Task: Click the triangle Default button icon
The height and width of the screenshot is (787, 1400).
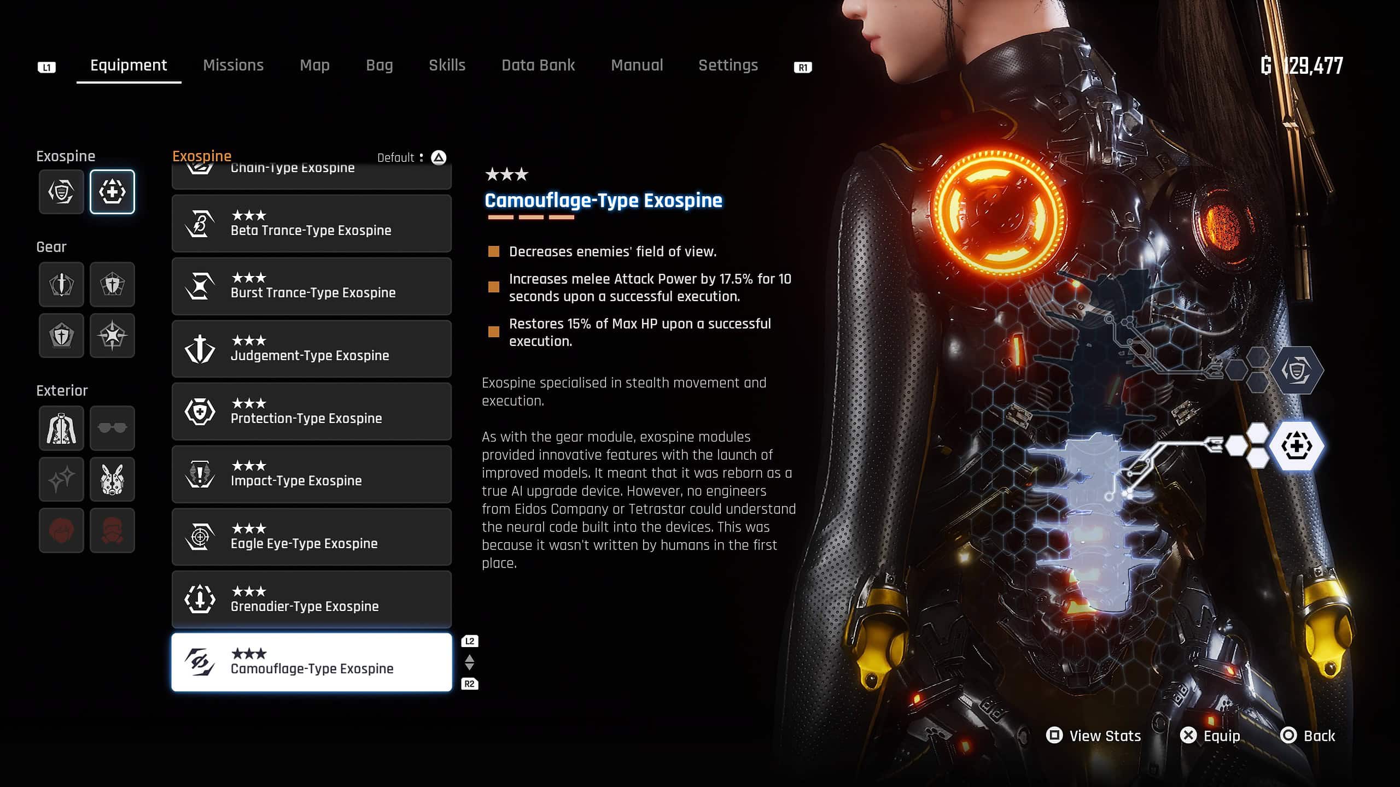Action: (x=439, y=157)
